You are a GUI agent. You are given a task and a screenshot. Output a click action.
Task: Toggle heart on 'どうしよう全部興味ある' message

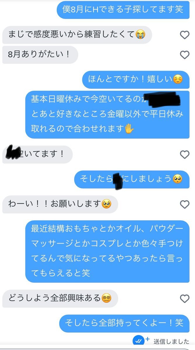[184, 298]
